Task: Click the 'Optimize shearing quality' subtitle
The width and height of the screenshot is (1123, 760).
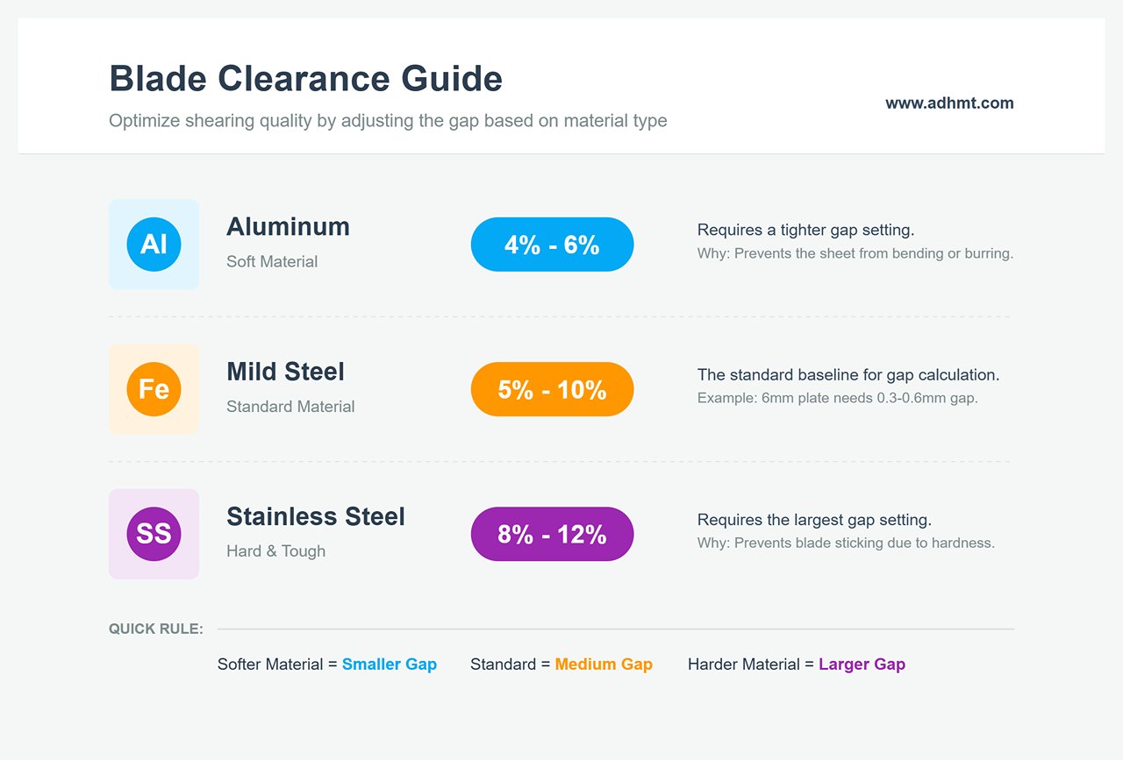Action: point(388,121)
